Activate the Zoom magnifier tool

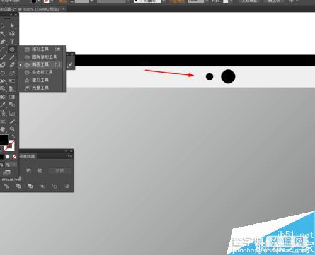(x=12, y=129)
